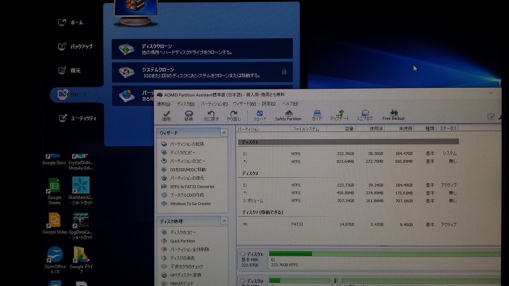Image resolution: width=509 pixels, height=286 pixels.
Task: Click パーティション全体削除 operation
Action: 185,249
